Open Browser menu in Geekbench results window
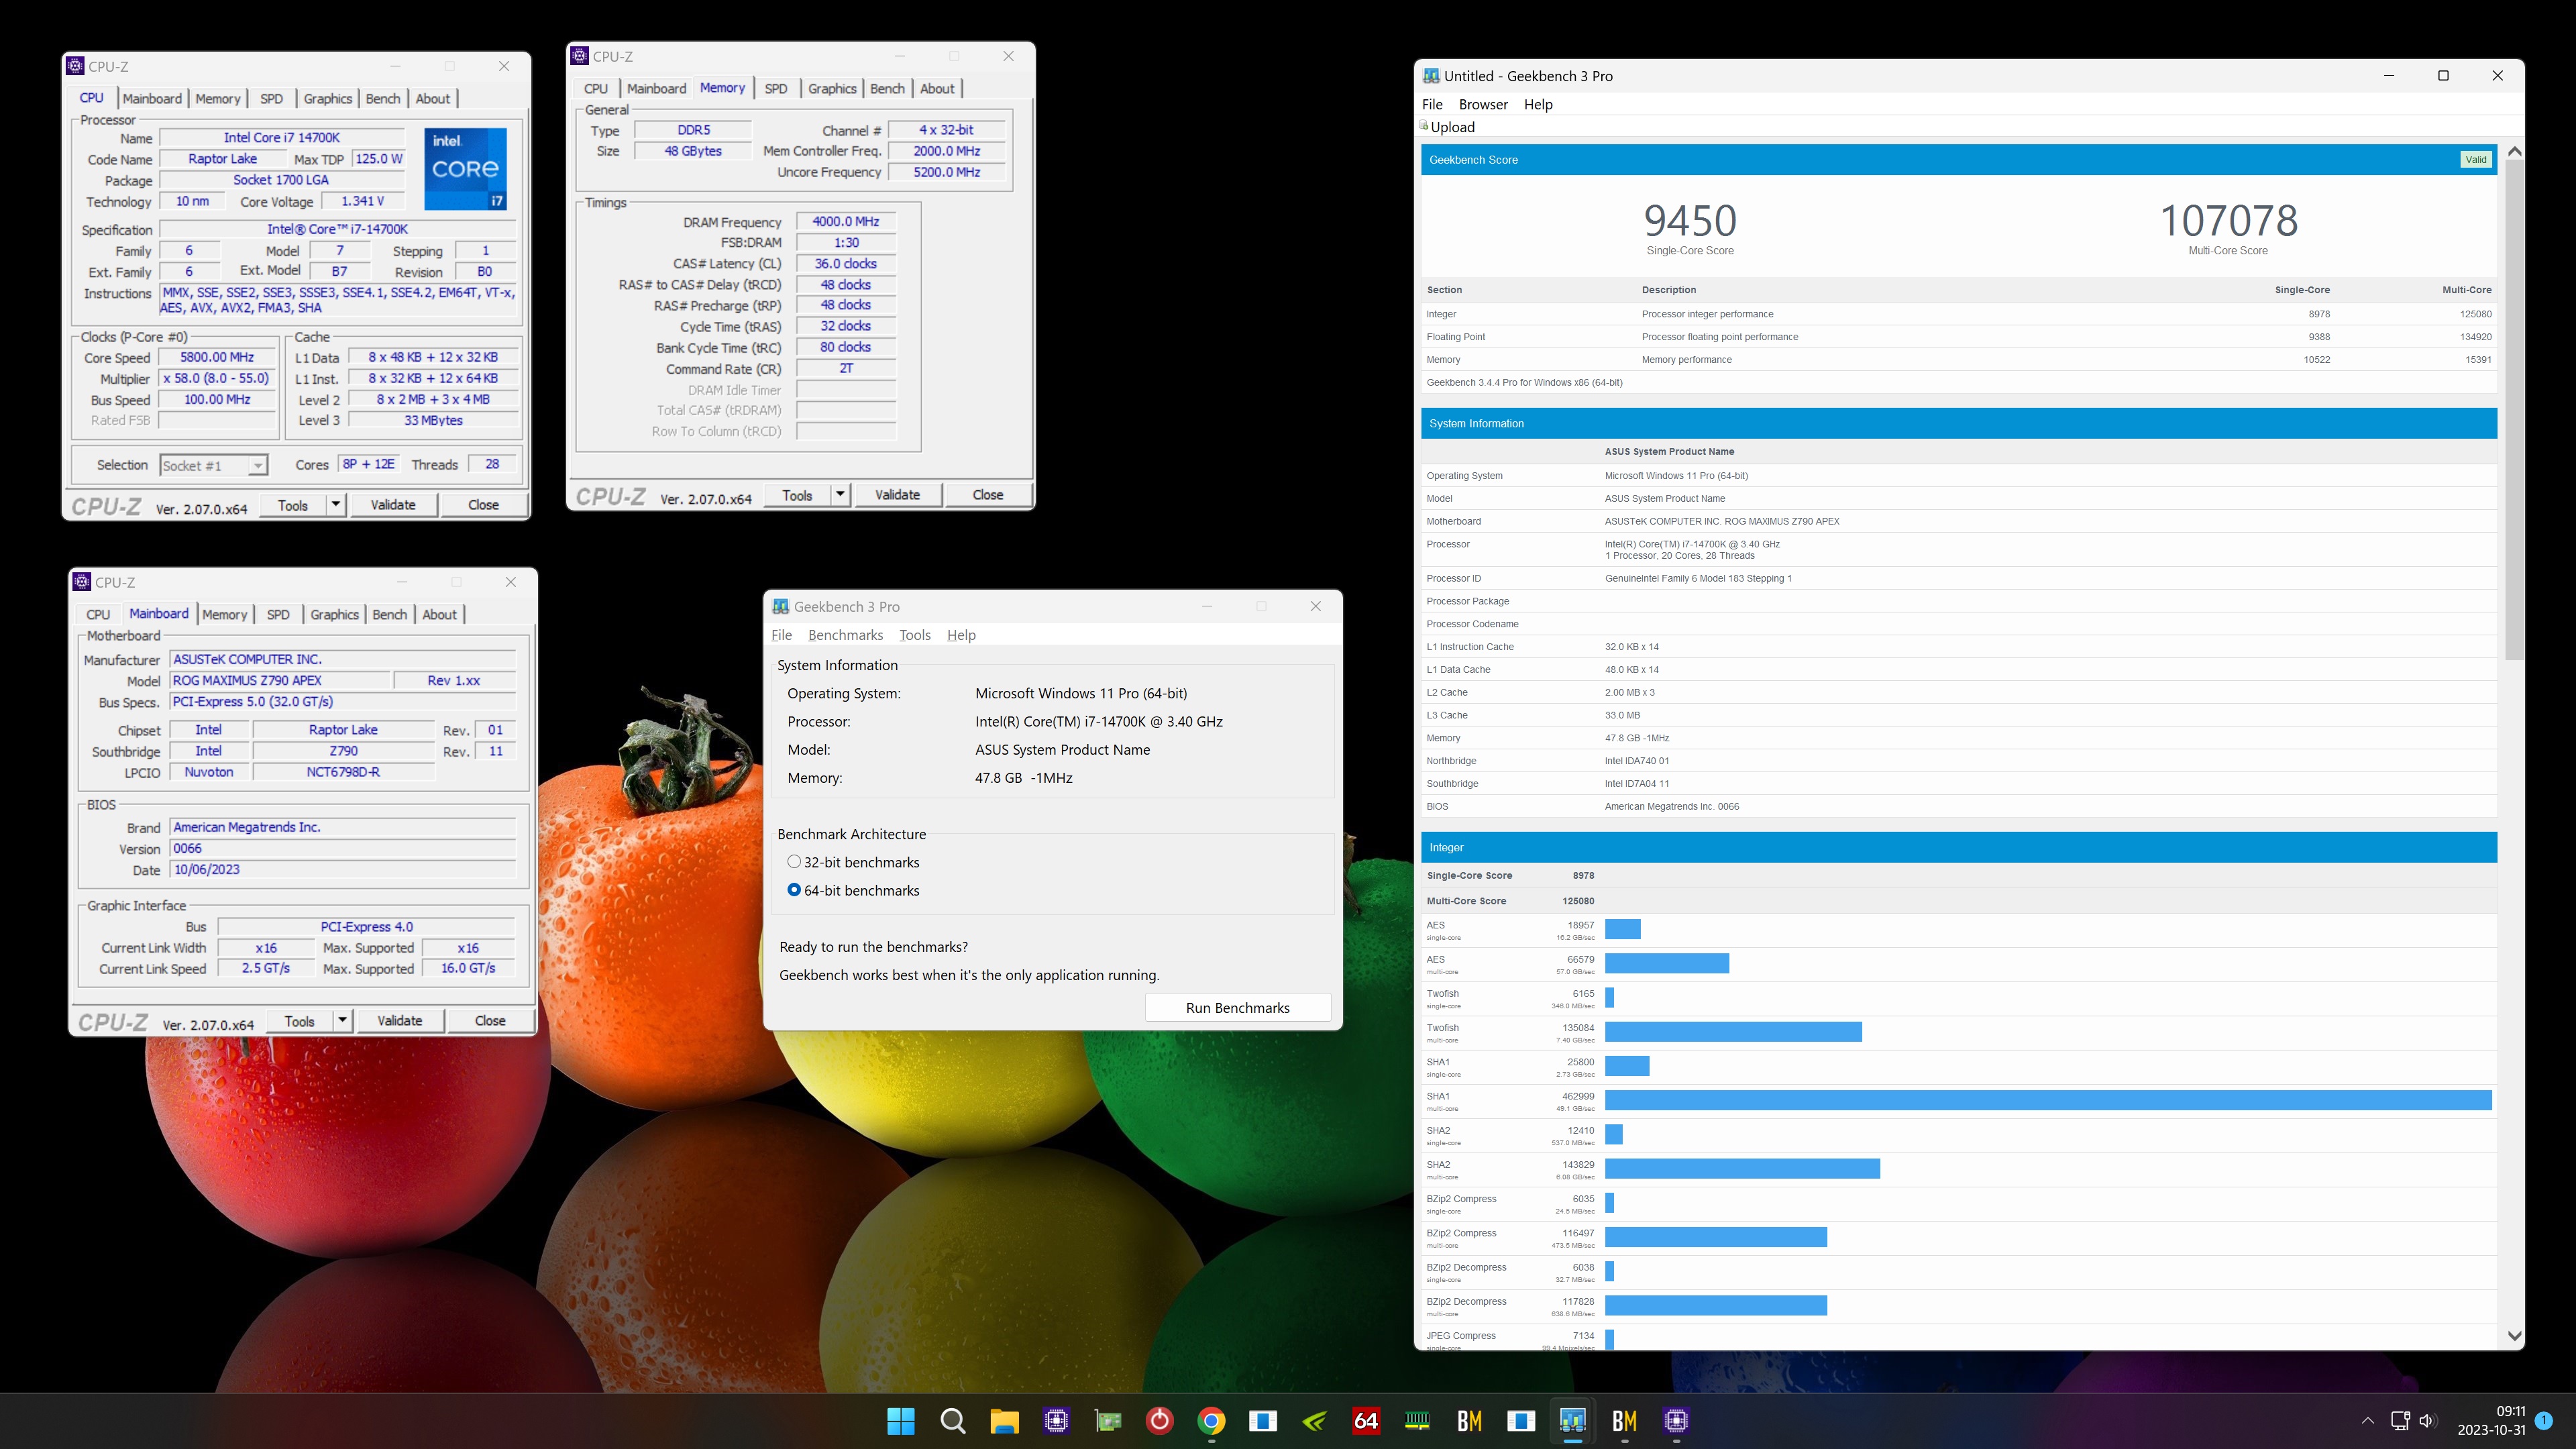The height and width of the screenshot is (1449, 2576). pos(1483,104)
